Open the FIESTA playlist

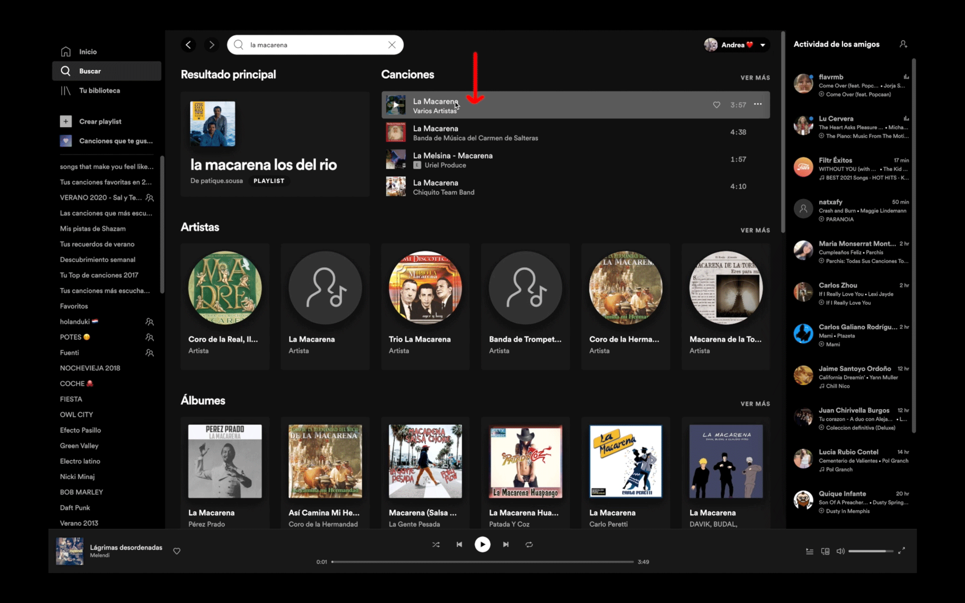[x=71, y=399]
